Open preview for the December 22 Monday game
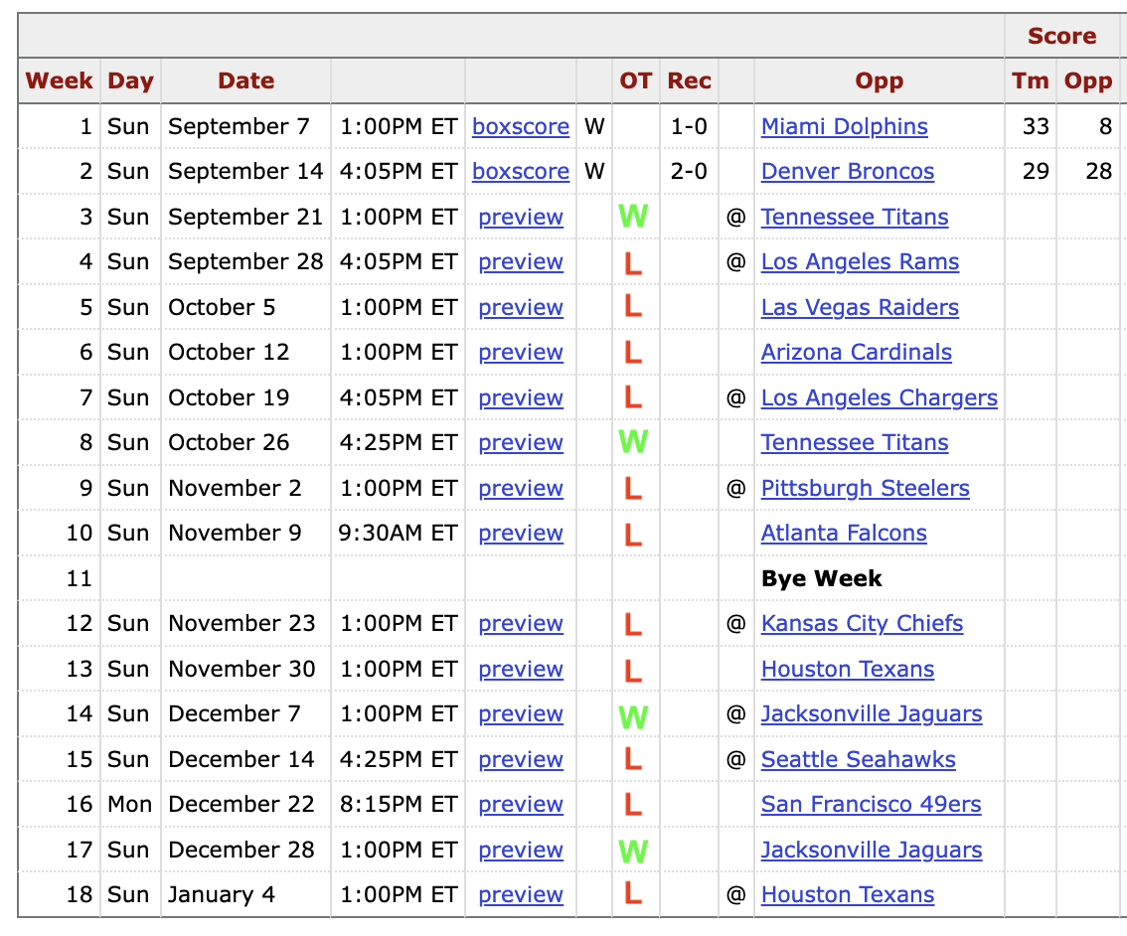 click(521, 805)
